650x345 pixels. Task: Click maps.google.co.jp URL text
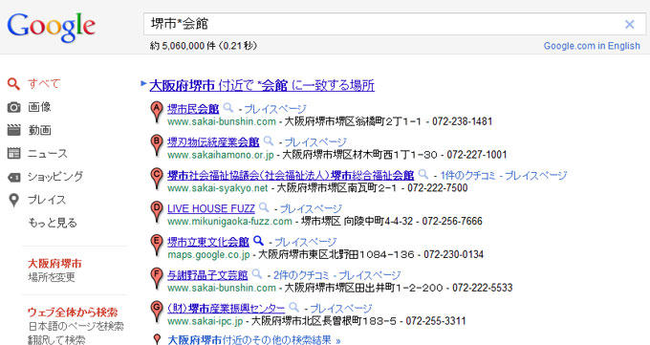pyautogui.click(x=208, y=254)
